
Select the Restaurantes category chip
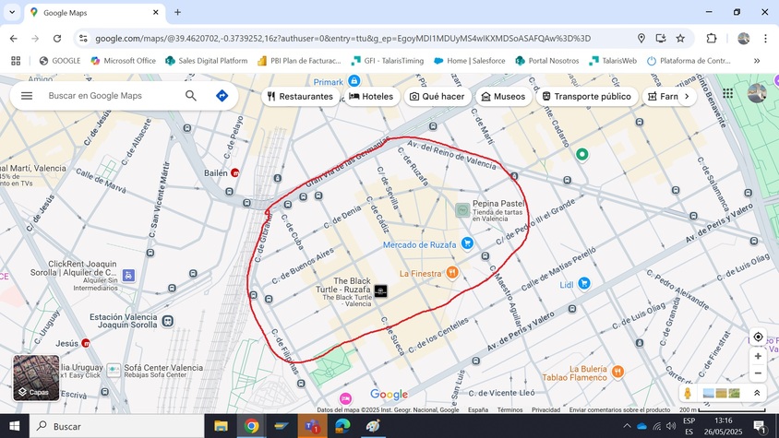click(300, 97)
